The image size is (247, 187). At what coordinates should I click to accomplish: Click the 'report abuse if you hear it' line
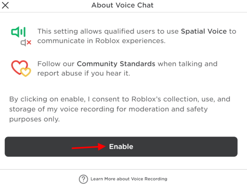pos(84,73)
